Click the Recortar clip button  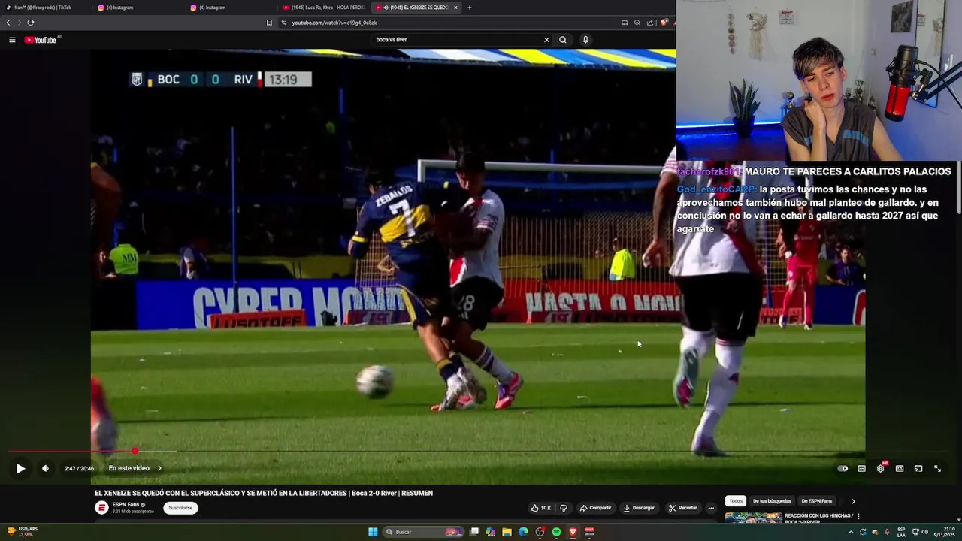[683, 508]
